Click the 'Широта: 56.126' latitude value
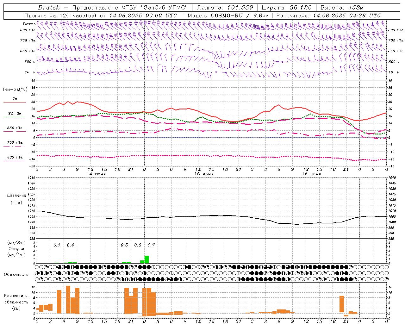Screen dimensions: 405x324 287,8
